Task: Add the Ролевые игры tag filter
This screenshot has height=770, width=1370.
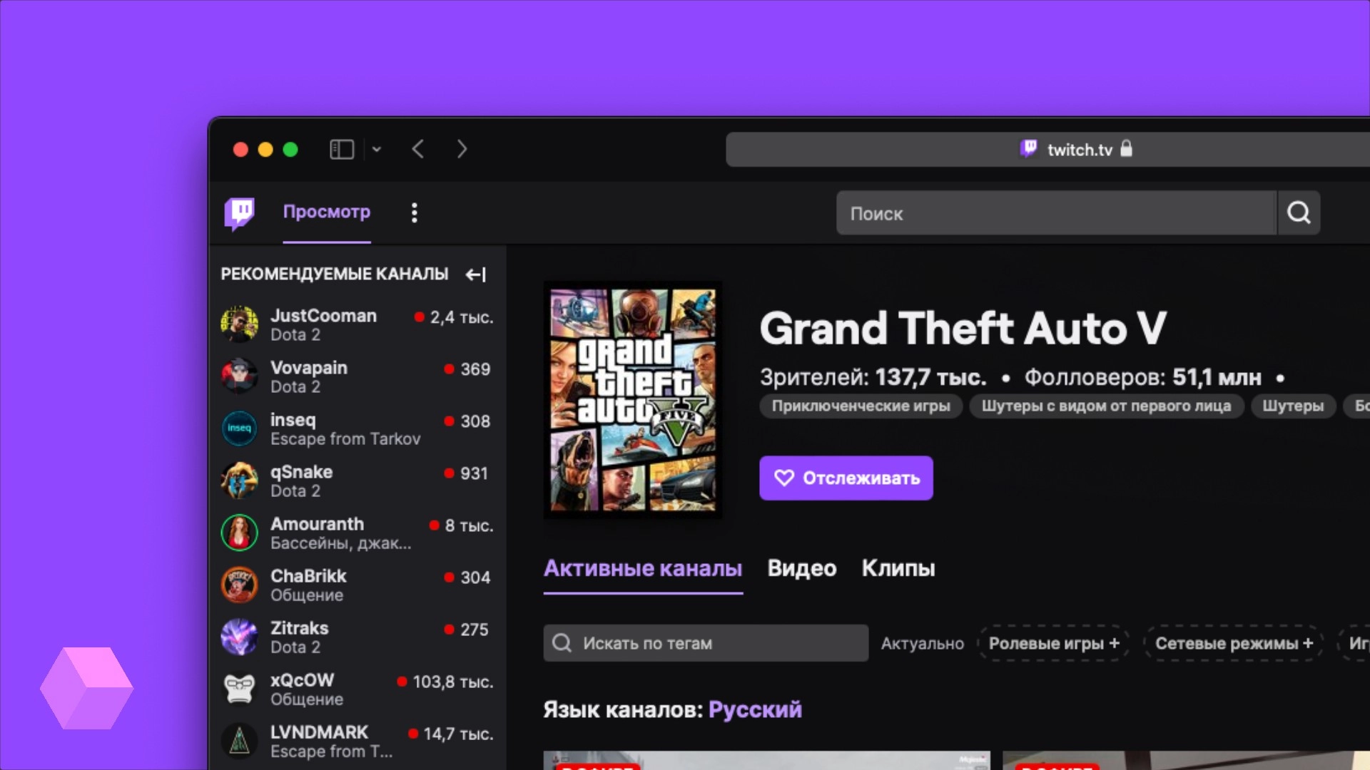Action: pos(1054,643)
